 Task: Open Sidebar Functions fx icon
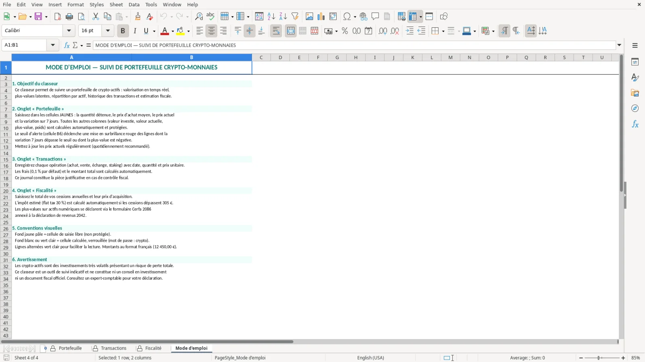point(635,124)
